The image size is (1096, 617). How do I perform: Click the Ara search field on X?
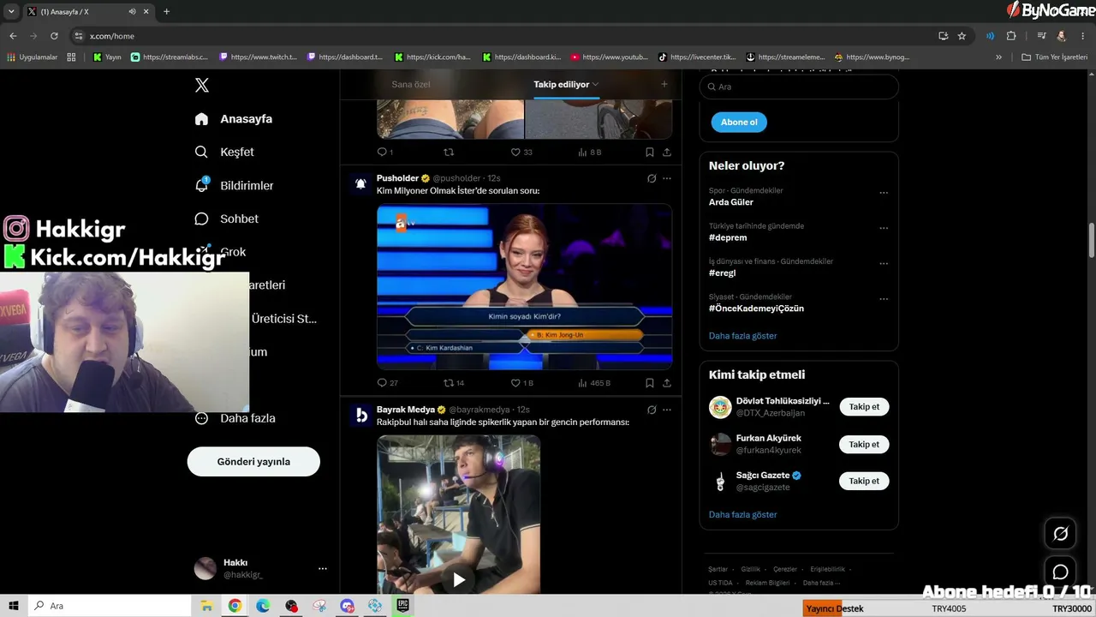[x=799, y=87]
